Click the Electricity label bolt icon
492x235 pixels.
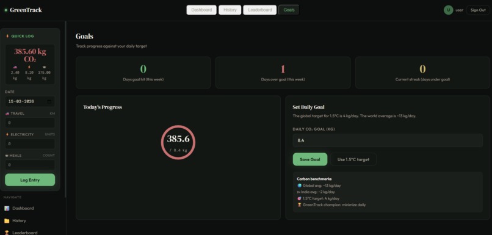(7, 135)
